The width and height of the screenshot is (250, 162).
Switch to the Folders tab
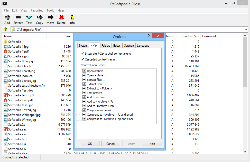106,46
